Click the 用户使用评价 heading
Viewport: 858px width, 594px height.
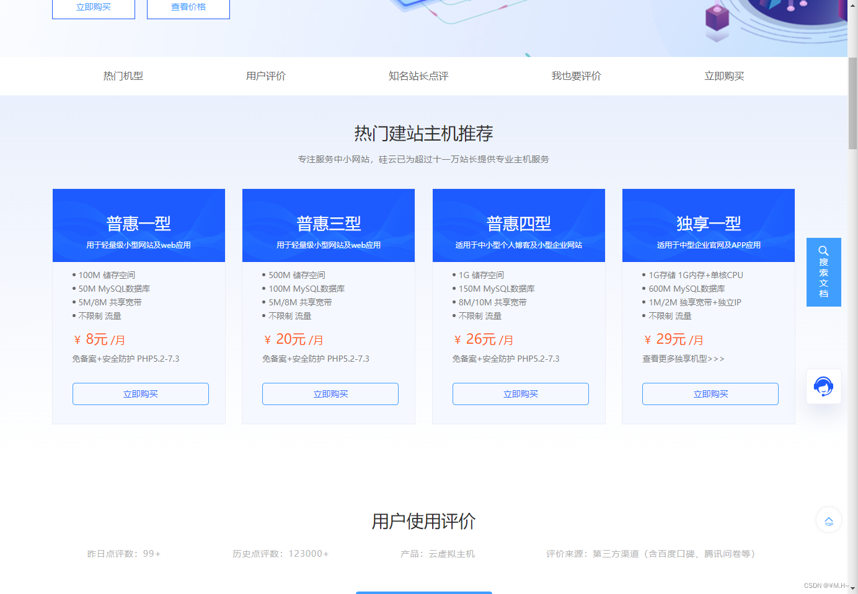424,521
